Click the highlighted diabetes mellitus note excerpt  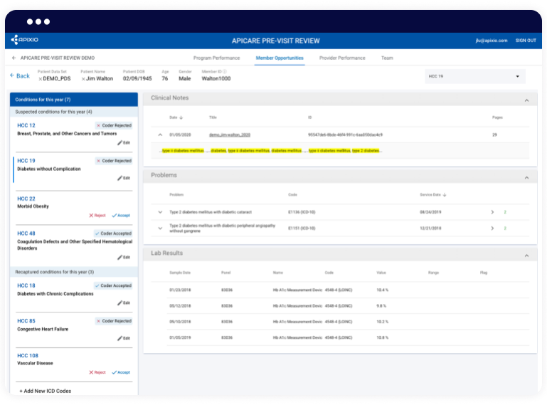(272, 151)
